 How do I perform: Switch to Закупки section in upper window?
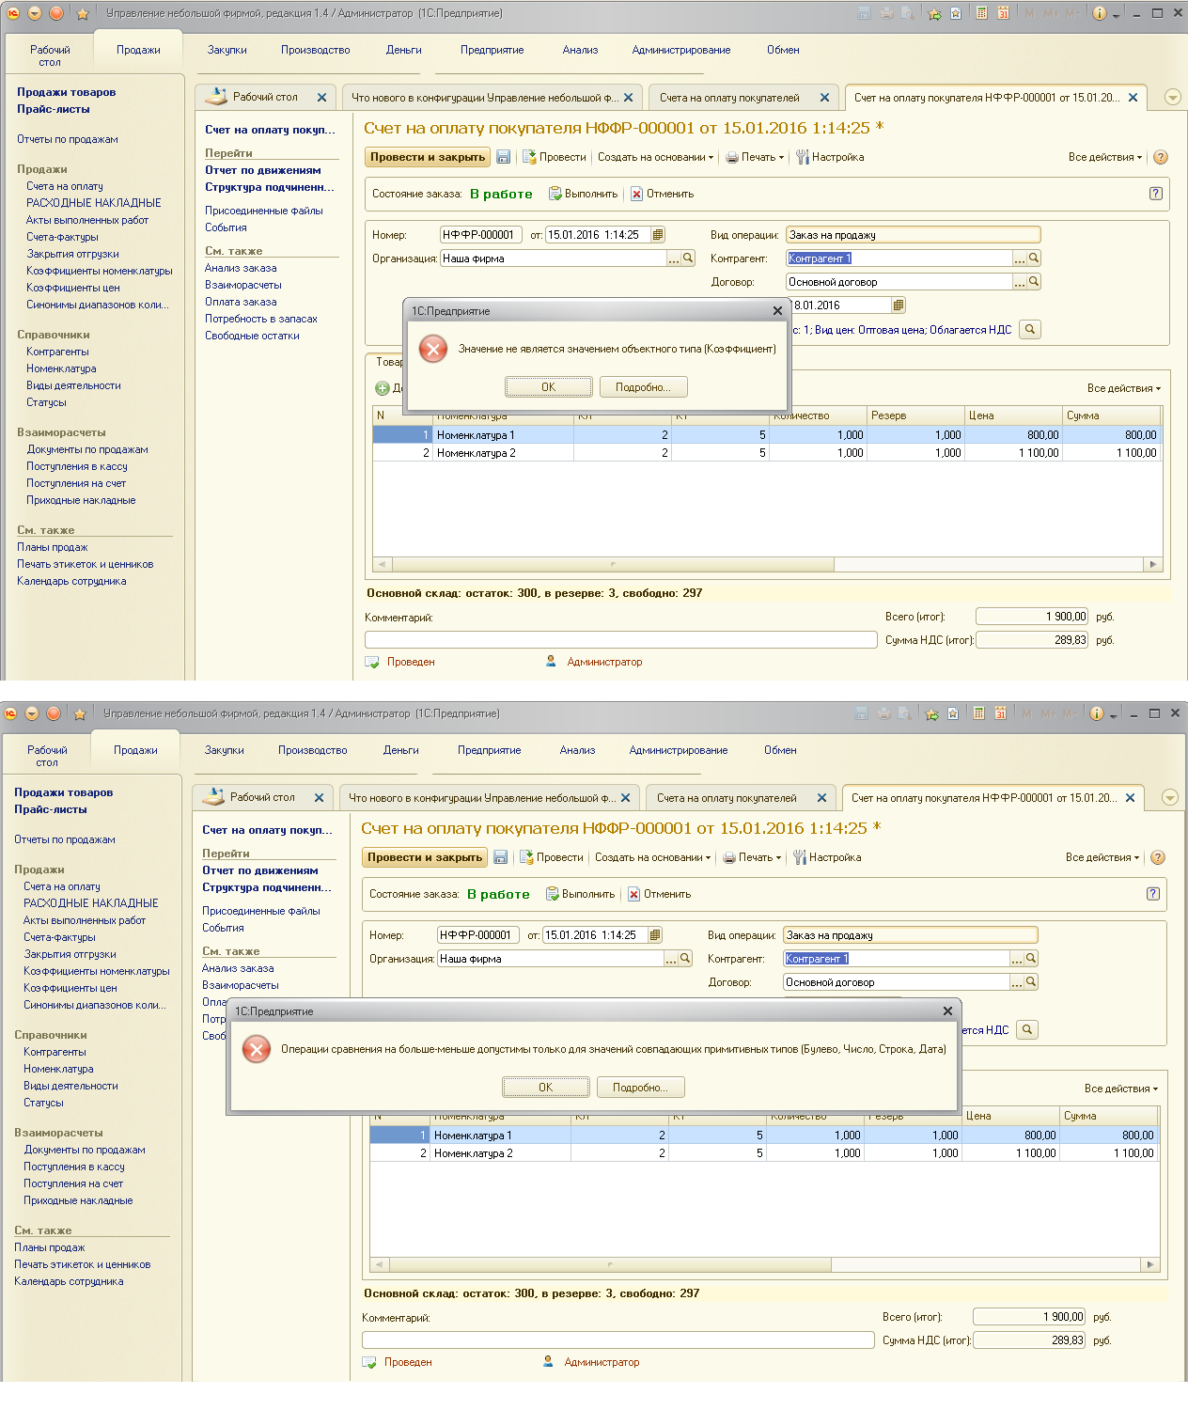[x=227, y=50]
